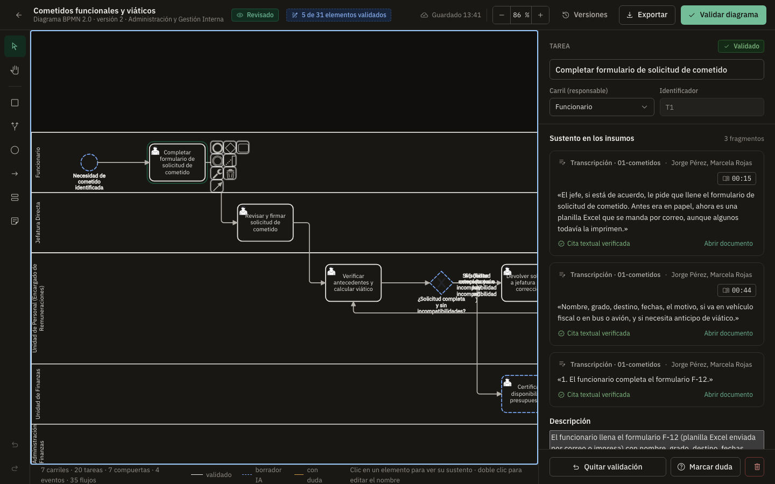Select the pointer selection tool
Viewport: 775px width, 484px height.
click(15, 46)
